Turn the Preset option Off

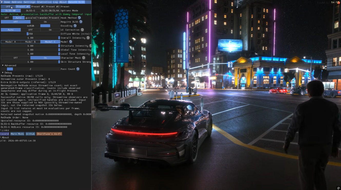coord(8,7)
